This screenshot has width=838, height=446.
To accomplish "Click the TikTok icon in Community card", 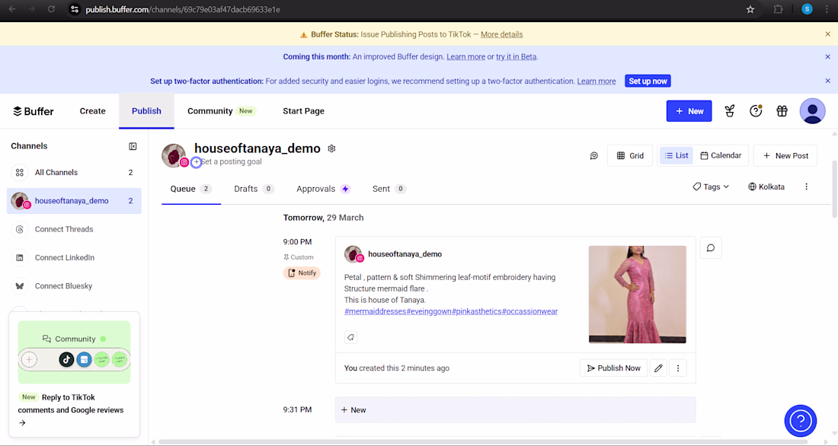I will tap(66, 359).
